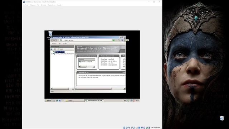Open the address bar breadcrumb dropdown arrow
Image resolution: width=229 pixels, height=129 pixels.
[63, 40]
